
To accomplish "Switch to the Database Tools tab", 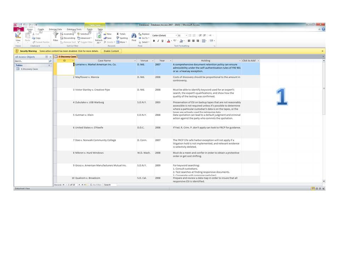I will [74, 29].
